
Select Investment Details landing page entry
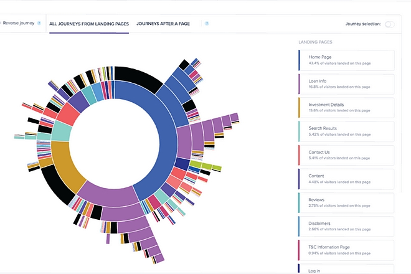click(x=346, y=108)
